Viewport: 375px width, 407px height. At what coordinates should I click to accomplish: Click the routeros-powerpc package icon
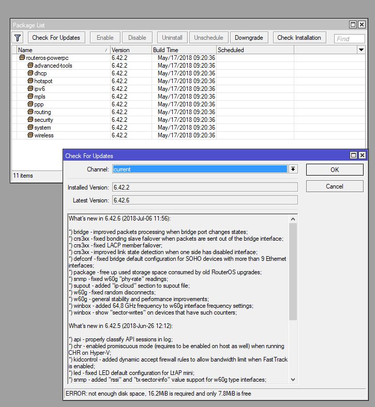tap(22, 57)
